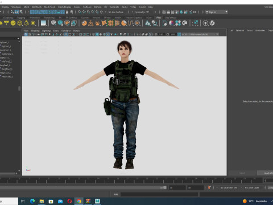
Task: Open the Windows menu
Action: pyautogui.click(x=16, y=7)
